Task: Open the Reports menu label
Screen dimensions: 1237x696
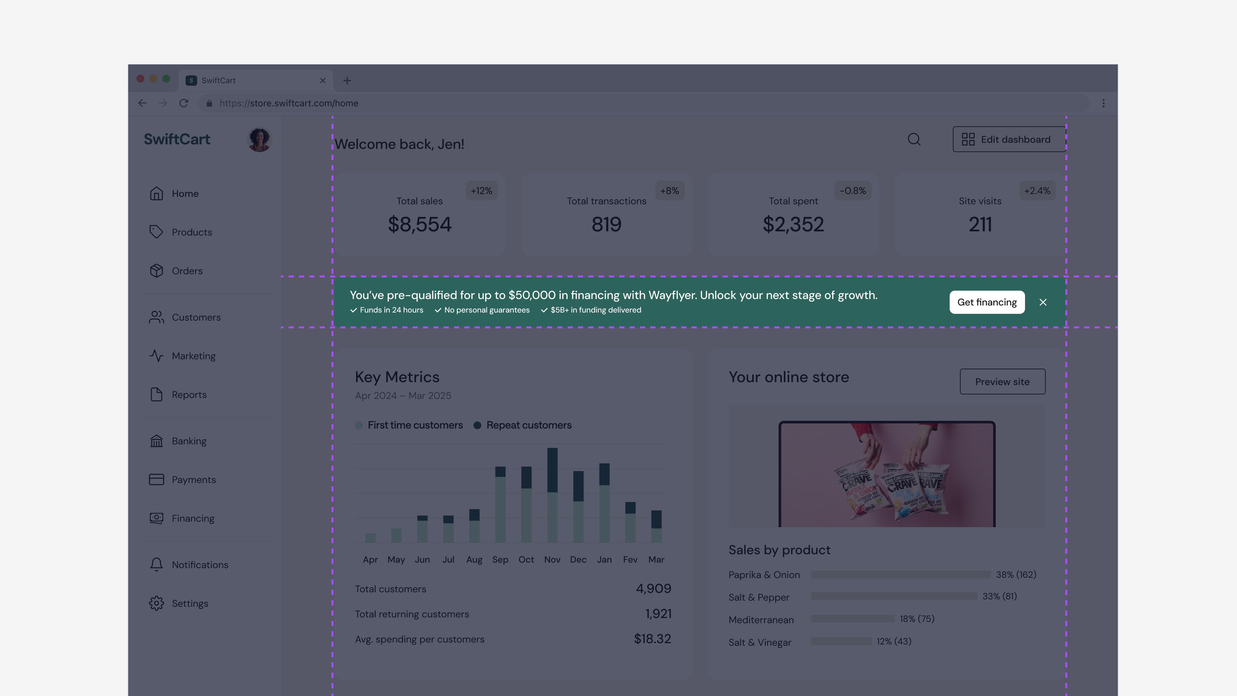Action: click(189, 395)
